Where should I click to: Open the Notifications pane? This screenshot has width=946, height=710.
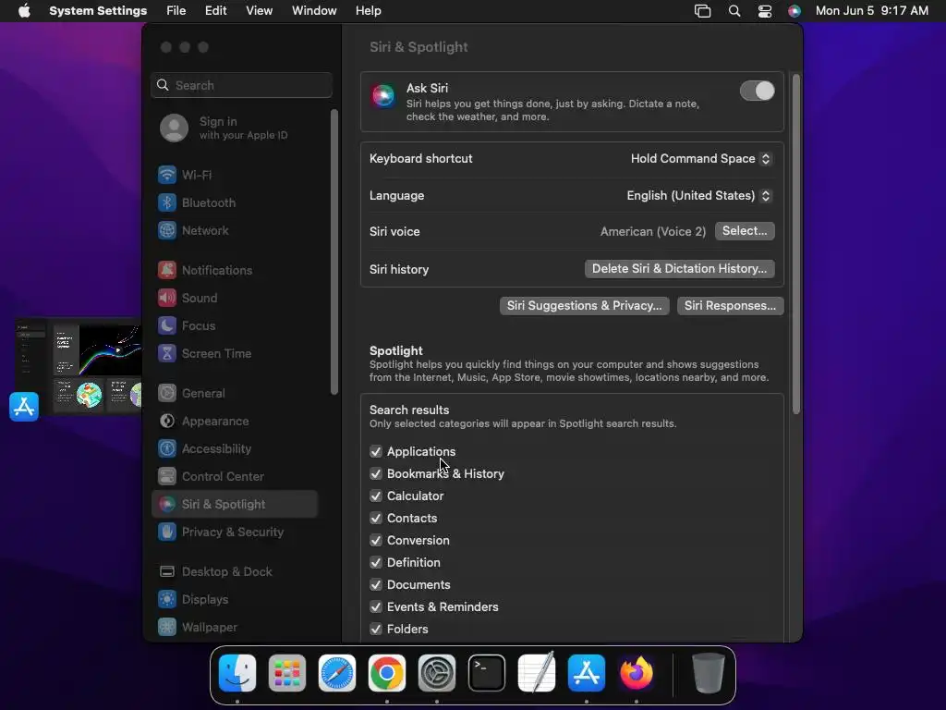pyautogui.click(x=234, y=271)
